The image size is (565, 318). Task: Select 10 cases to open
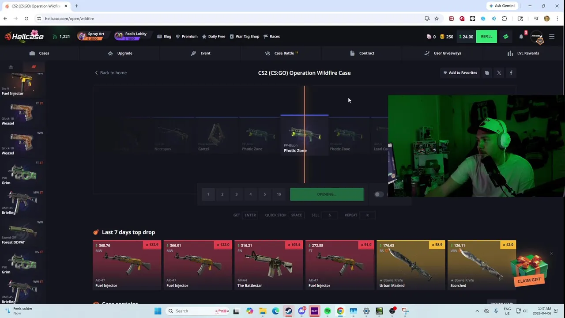279,194
